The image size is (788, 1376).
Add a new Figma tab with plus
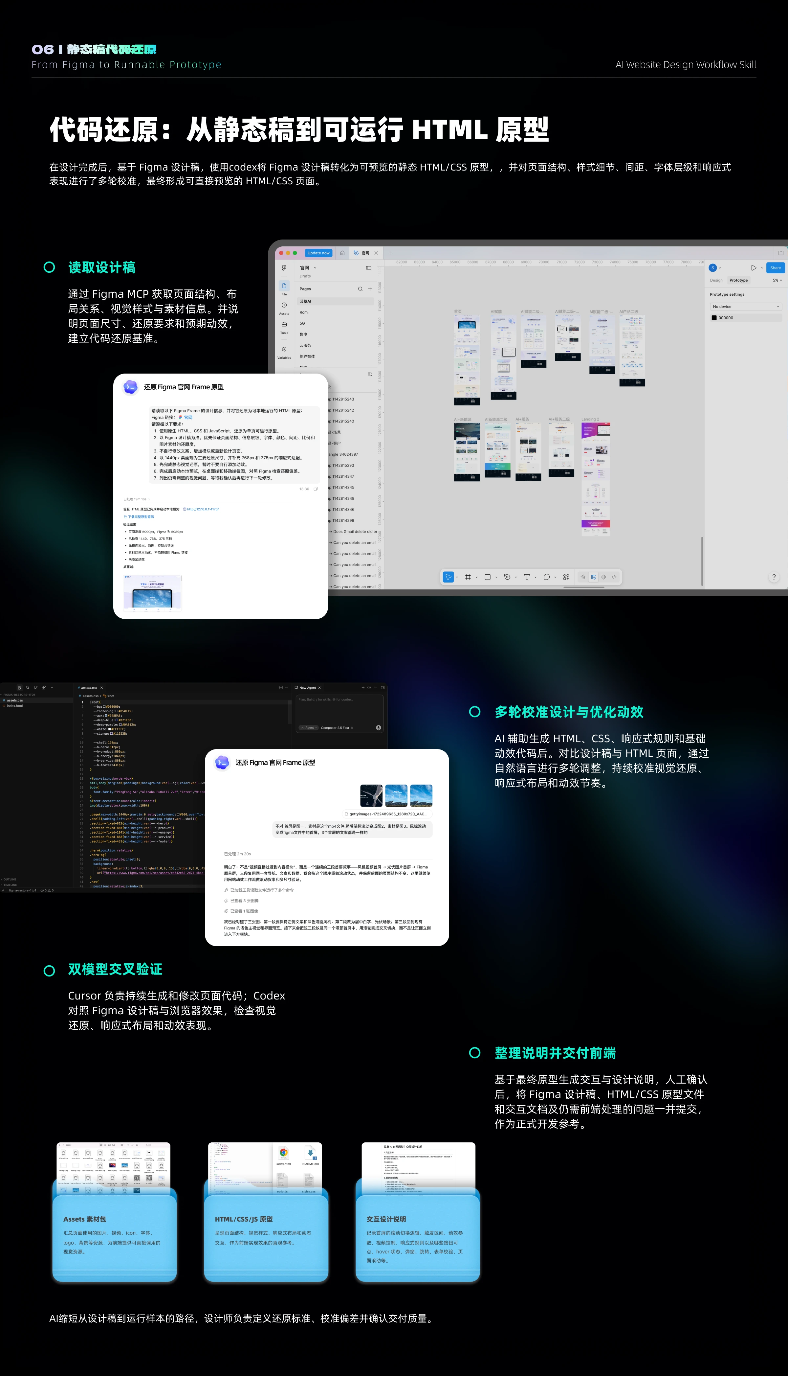pyautogui.click(x=390, y=253)
